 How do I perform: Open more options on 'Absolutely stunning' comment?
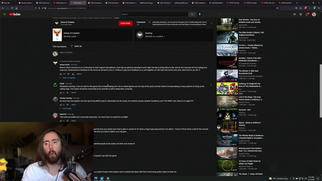pyautogui.click(x=211, y=85)
